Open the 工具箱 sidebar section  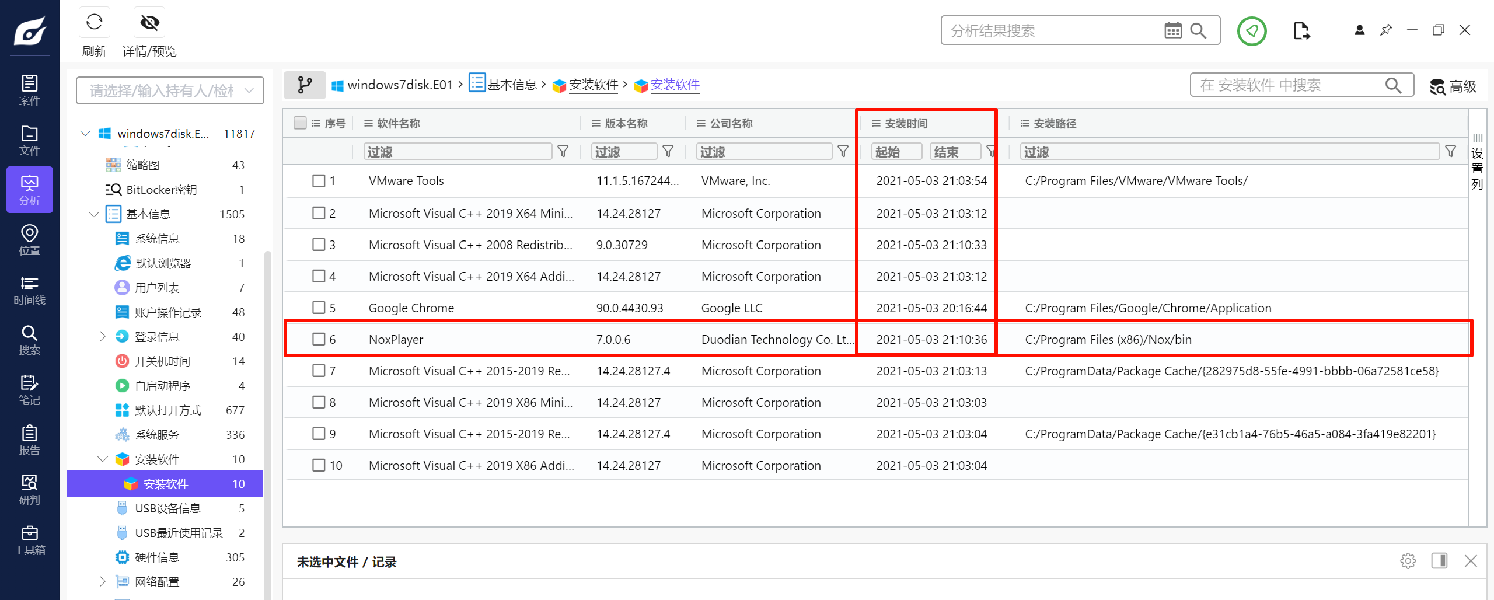pyautogui.click(x=30, y=540)
